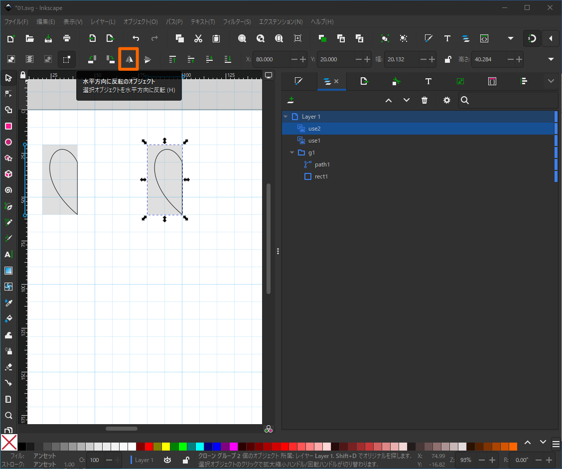
Task: Toggle display mode icon above scrollbar
Action: click(x=269, y=75)
